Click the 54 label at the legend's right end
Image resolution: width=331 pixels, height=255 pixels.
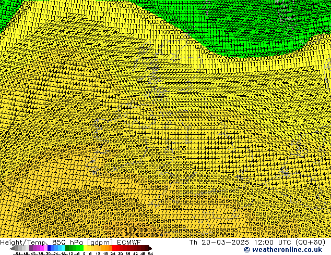(x=151, y=254)
